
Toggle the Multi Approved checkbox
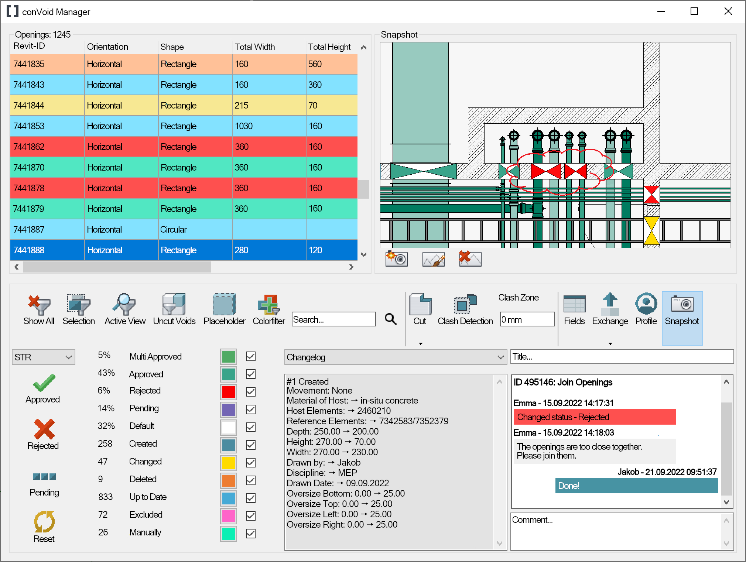point(251,356)
